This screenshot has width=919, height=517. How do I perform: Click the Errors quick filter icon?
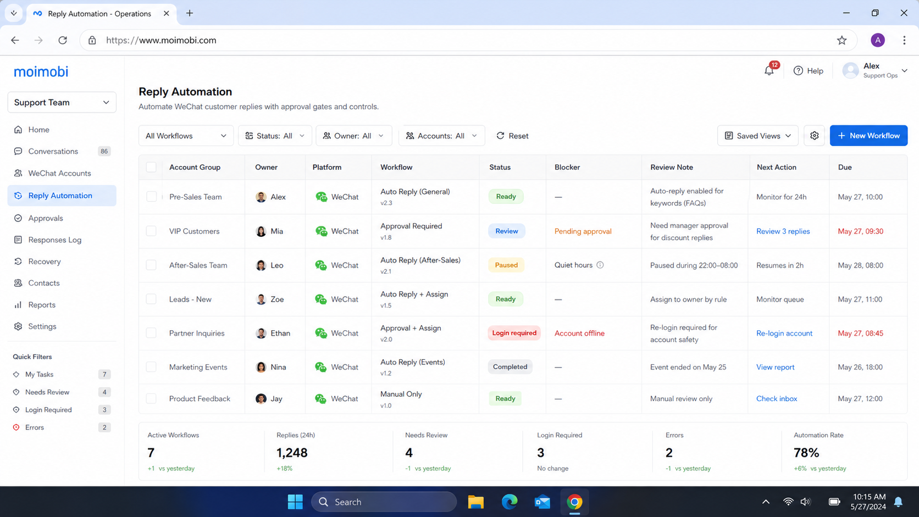pos(16,427)
